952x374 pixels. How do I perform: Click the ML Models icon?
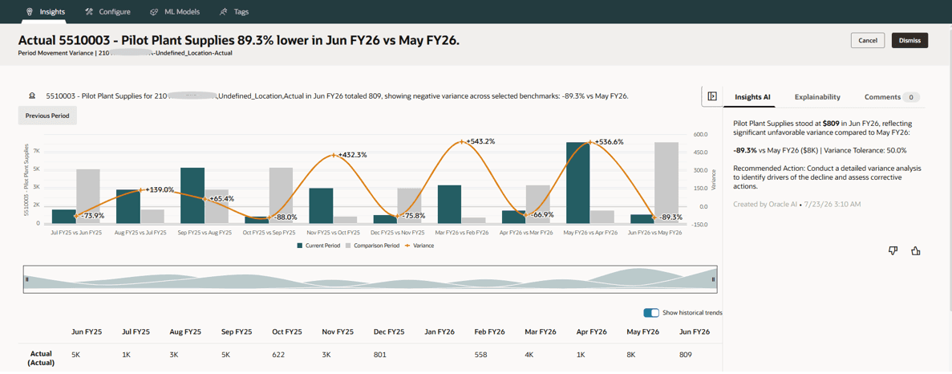click(154, 11)
